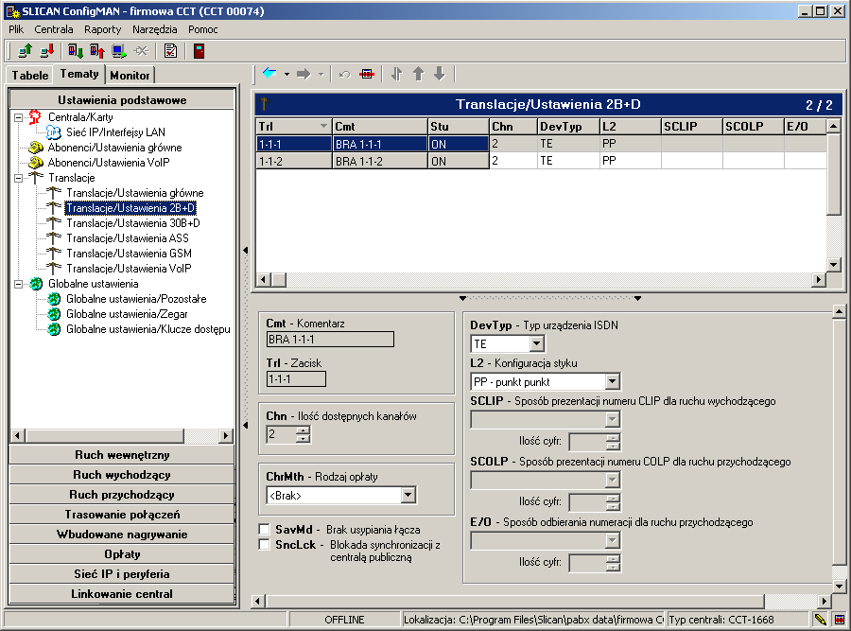Enable the SavMd checkbox
851x631 pixels.
click(265, 529)
